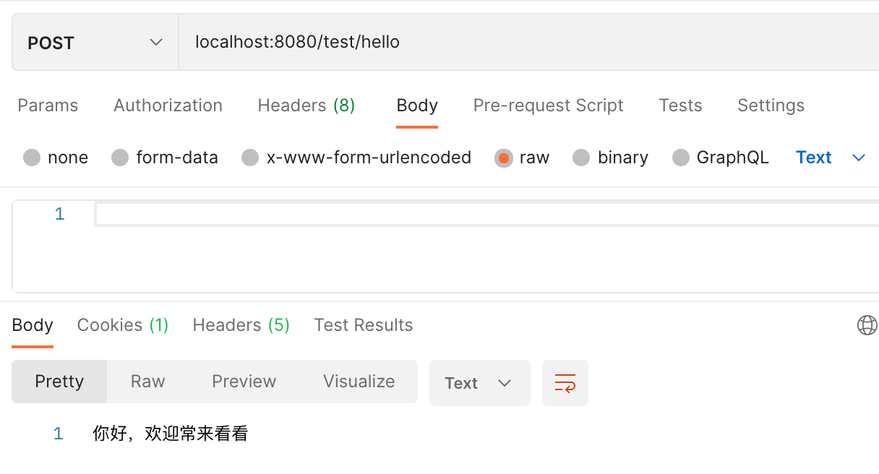Viewport: 879px width, 474px height.
Task: Select the raw body radio button
Action: [x=504, y=158]
